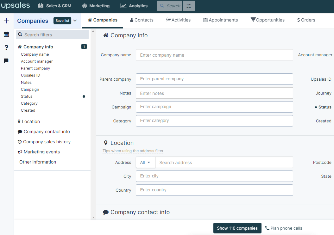Select Campaign in filter list
The image size is (334, 235).
coord(30,90)
